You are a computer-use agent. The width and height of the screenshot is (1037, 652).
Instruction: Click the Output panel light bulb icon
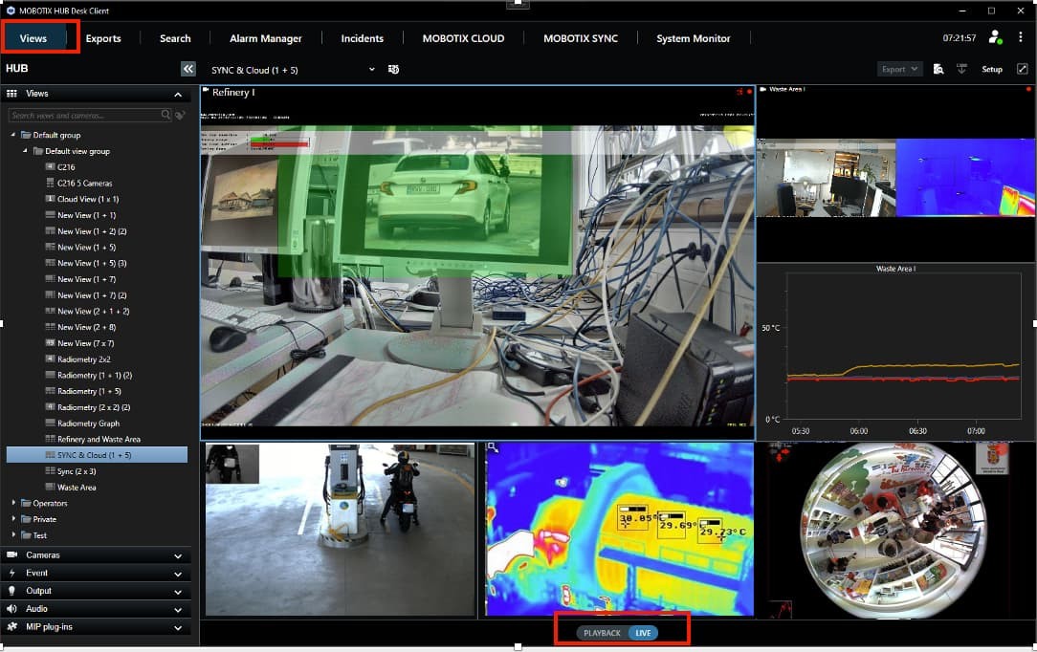11,591
